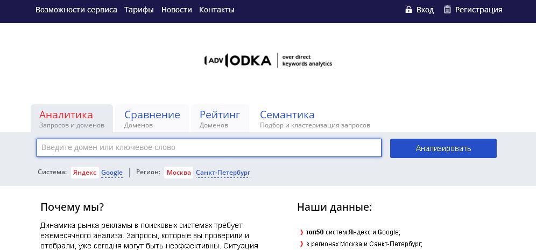The width and height of the screenshot is (536, 250).
Task: Select Яндекс as the search system
Action: (85, 173)
